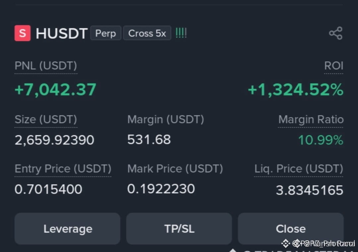This screenshot has width=358, height=252.
Task: Tap the 0.1922230 mark price value
Action: coord(161,189)
